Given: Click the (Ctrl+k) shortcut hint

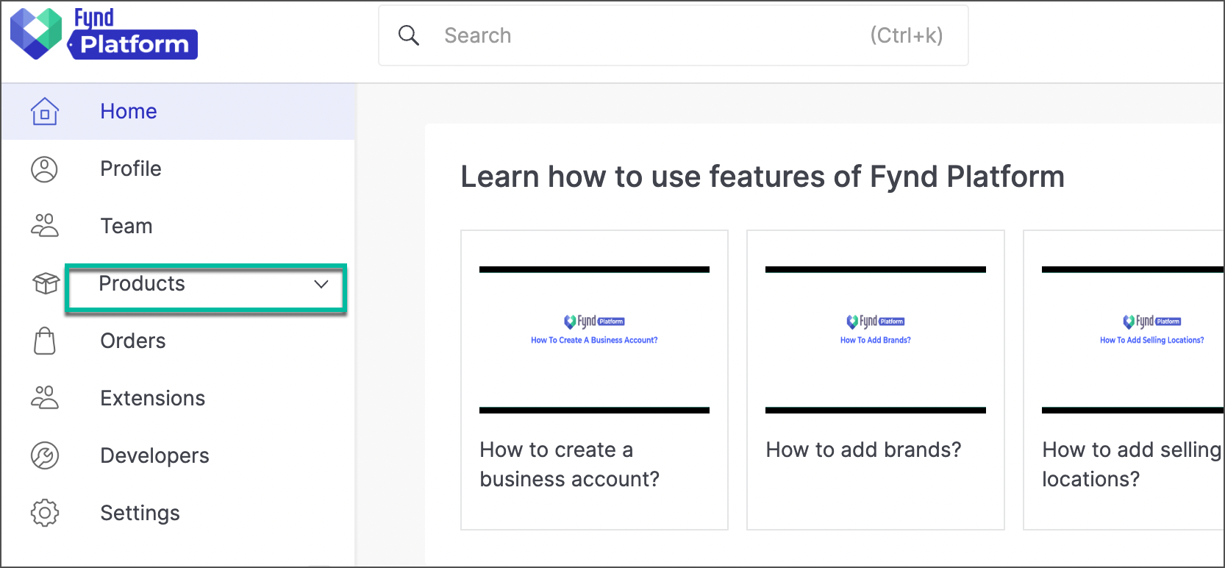Looking at the screenshot, I should click(907, 35).
